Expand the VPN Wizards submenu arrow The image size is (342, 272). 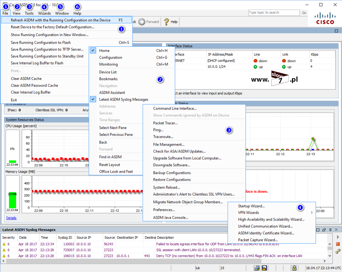tap(312, 212)
